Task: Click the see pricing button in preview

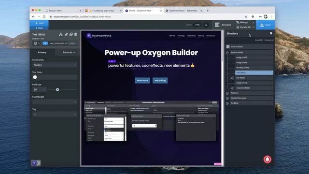Action: (160, 81)
